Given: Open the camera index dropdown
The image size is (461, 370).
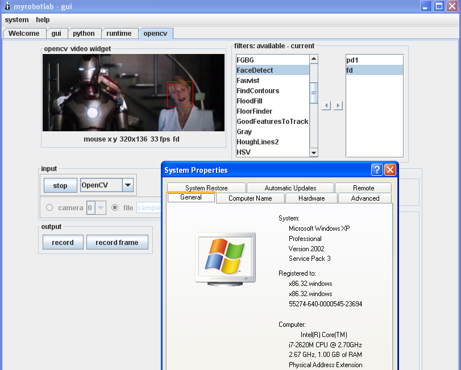Looking at the screenshot, I should point(101,208).
